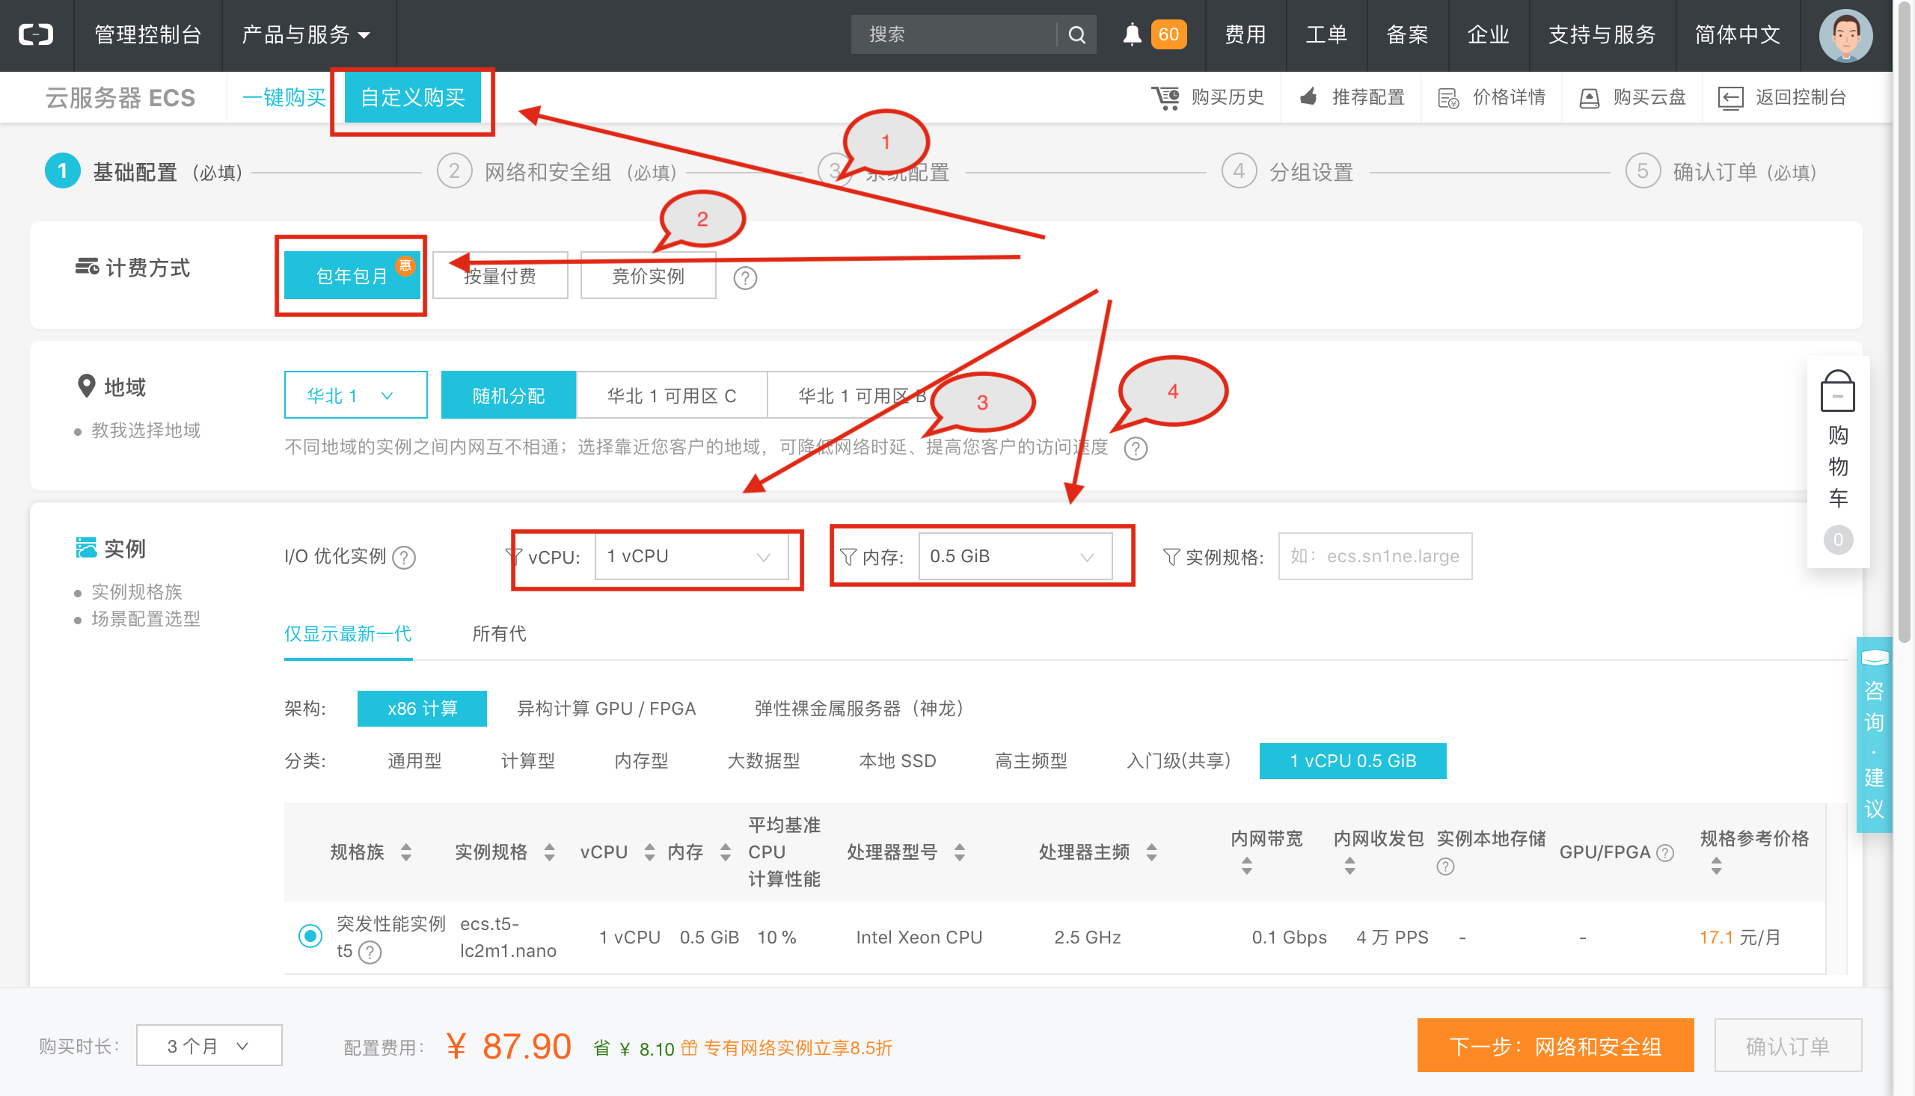Screen dimensions: 1915x1096
Task: Sort by 规格参考价格 column arrows
Action: (1716, 866)
